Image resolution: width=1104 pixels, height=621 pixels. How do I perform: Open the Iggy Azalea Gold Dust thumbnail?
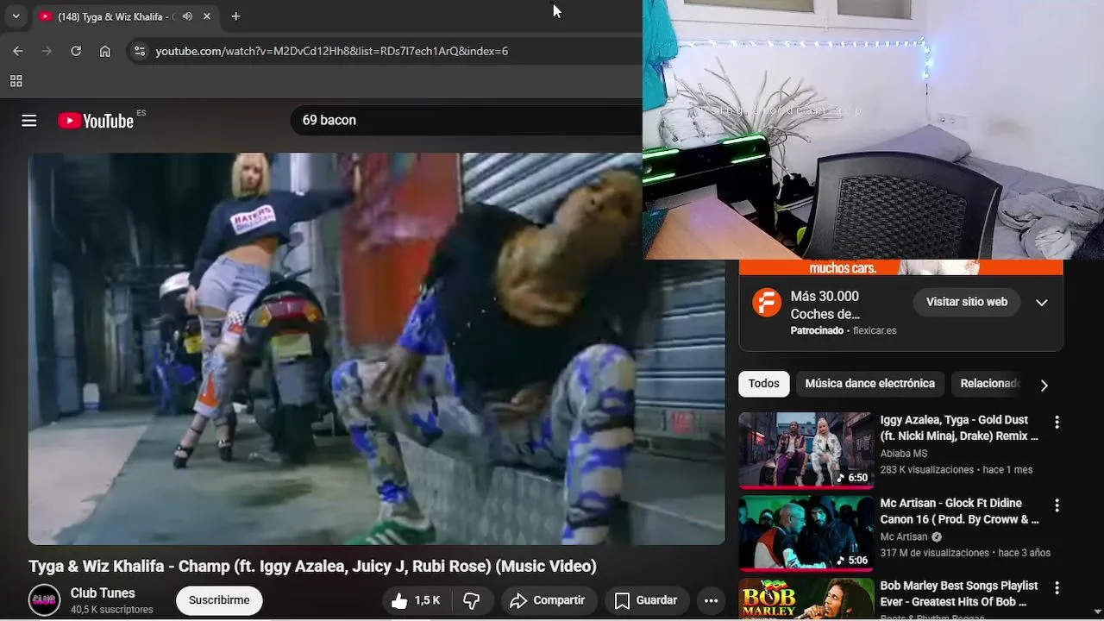[x=806, y=450]
